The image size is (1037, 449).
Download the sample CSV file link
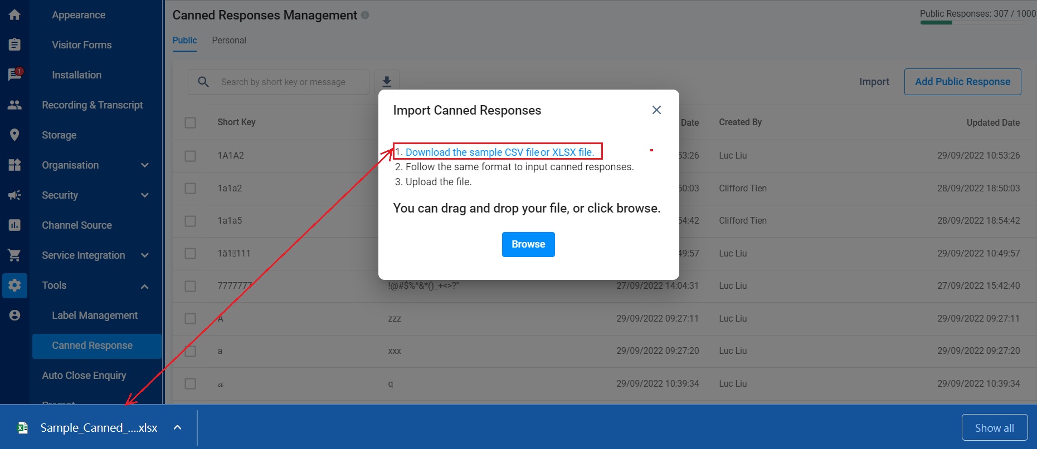[472, 152]
